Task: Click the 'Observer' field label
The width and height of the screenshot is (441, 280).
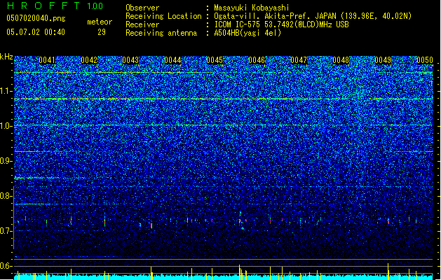Action: [x=142, y=8]
